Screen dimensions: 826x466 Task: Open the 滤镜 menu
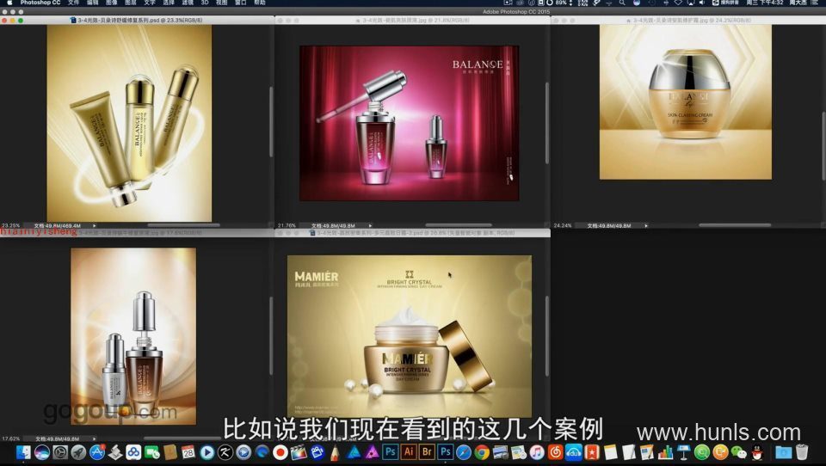[187, 3]
